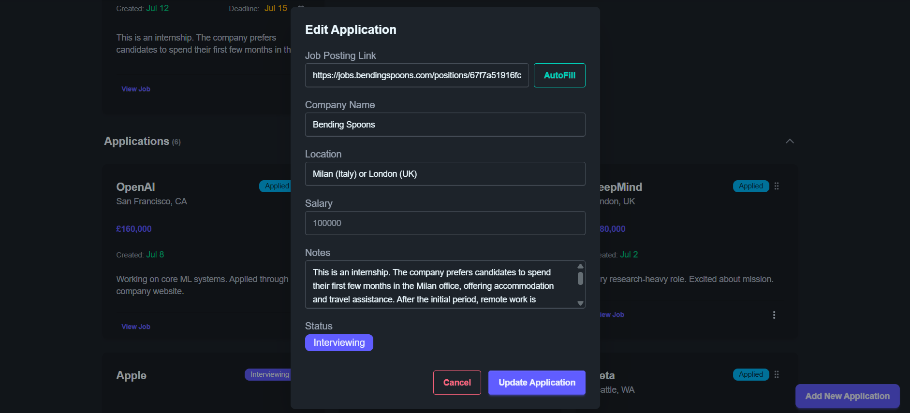Click the Notes scrollbar thumb
Screen dimensions: 910x413
[x=580, y=278]
